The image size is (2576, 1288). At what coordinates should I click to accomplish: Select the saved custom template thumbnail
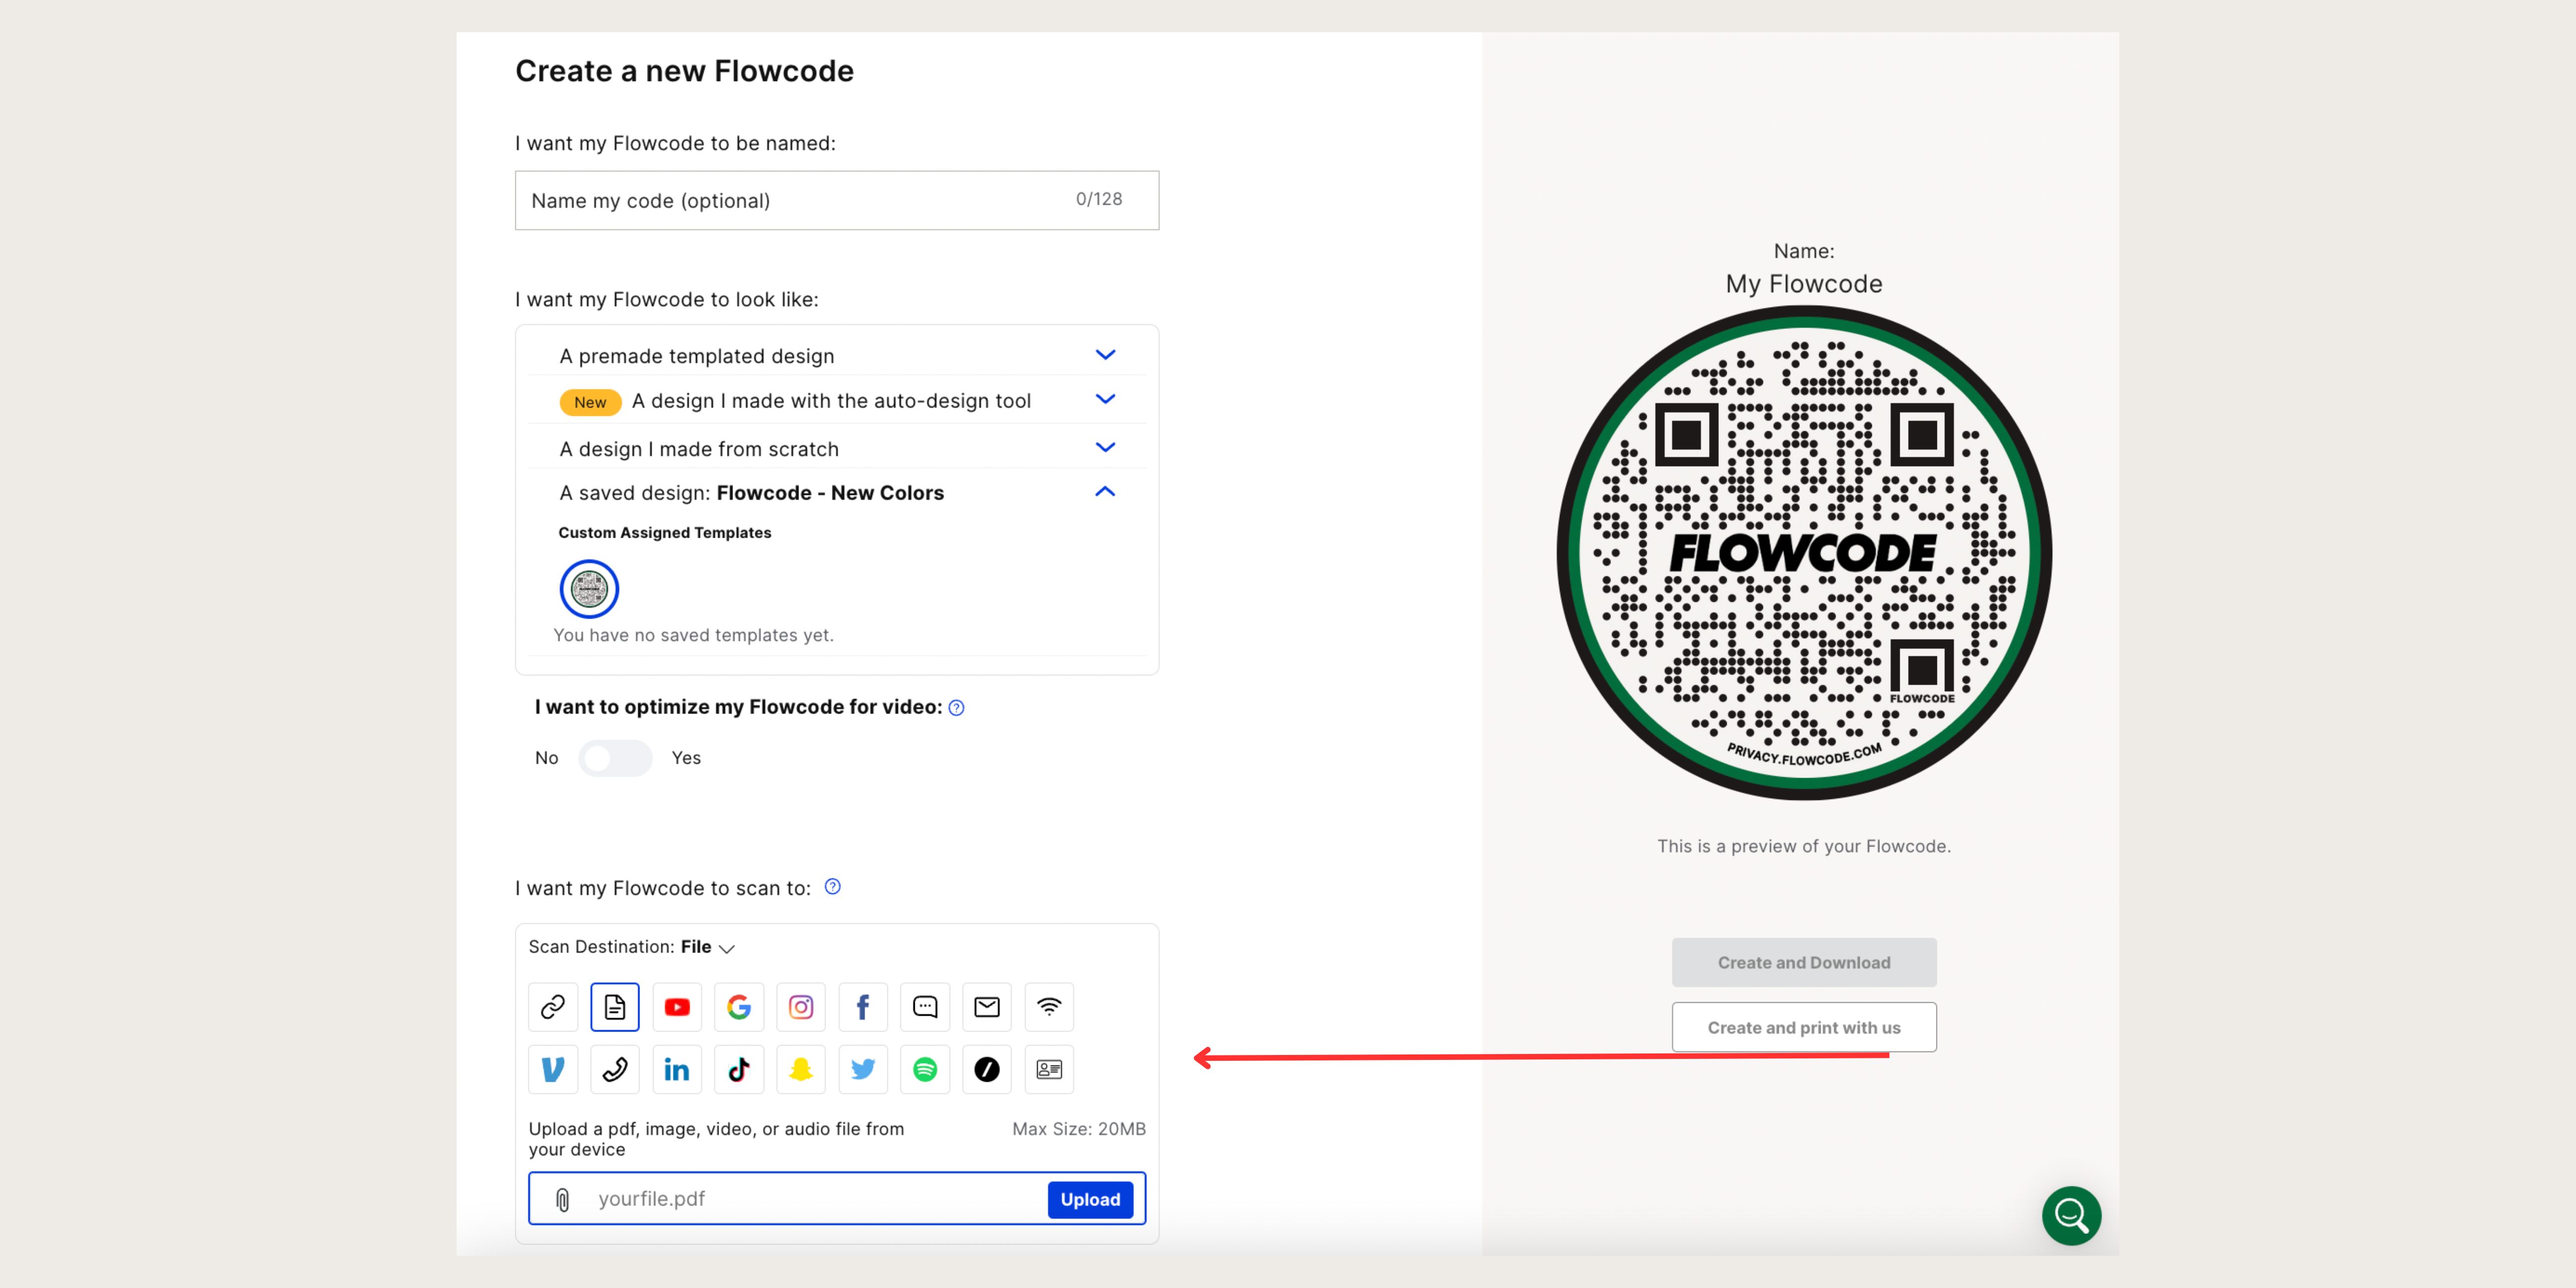click(x=589, y=589)
